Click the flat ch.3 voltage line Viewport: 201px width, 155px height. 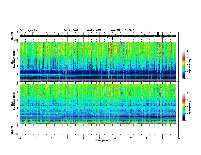click(x=98, y=130)
